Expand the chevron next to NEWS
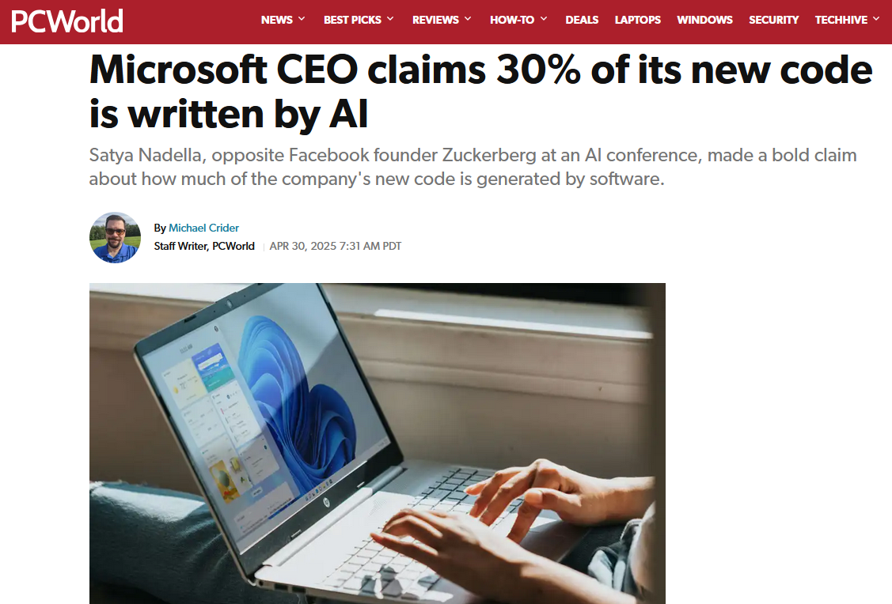The image size is (892, 604). coord(302,19)
